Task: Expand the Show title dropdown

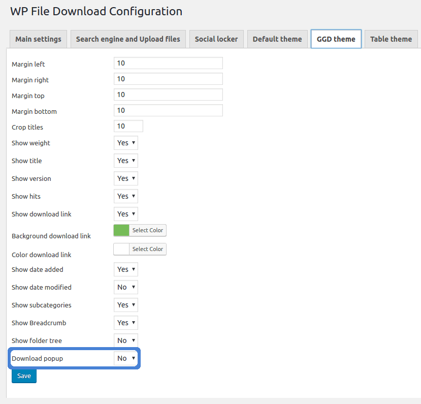Action: coord(126,161)
